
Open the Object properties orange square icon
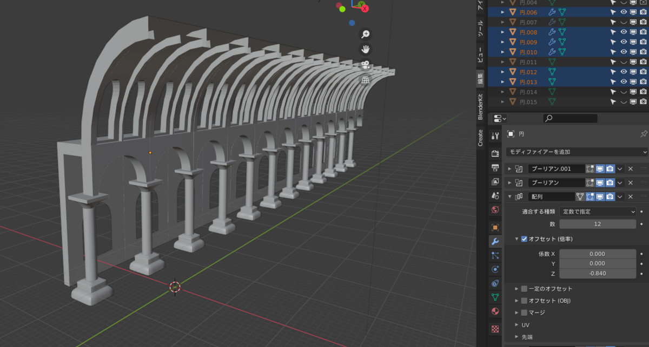pyautogui.click(x=495, y=228)
